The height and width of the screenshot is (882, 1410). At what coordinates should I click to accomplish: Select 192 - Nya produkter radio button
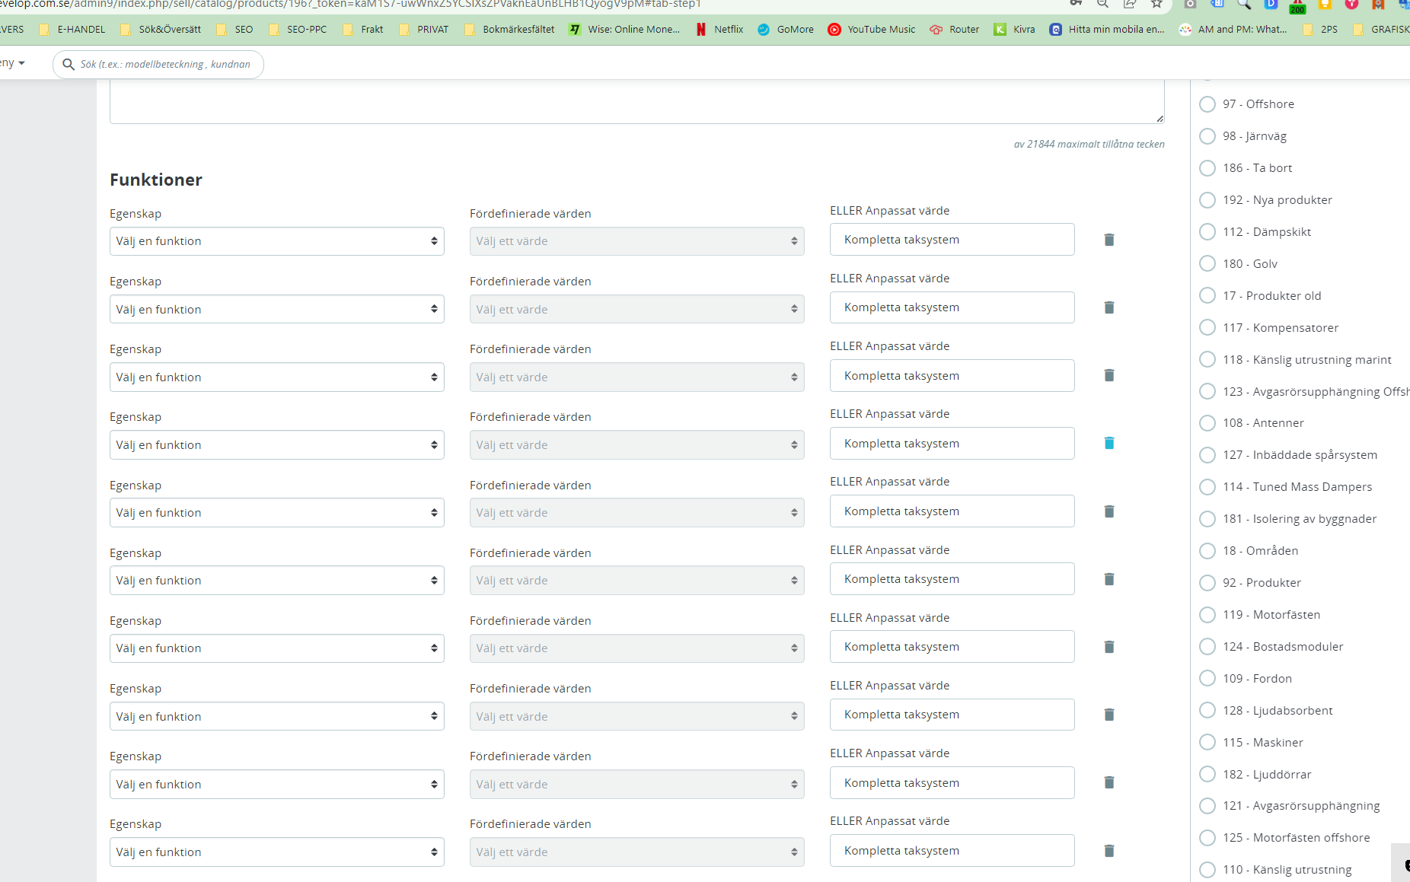click(1207, 200)
